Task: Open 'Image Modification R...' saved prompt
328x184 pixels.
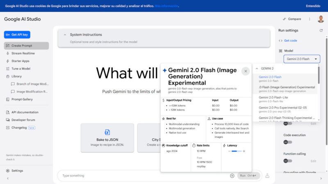Action: coord(32,92)
